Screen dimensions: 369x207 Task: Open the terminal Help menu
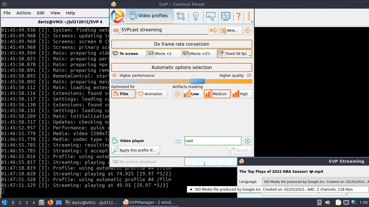(x=70, y=13)
